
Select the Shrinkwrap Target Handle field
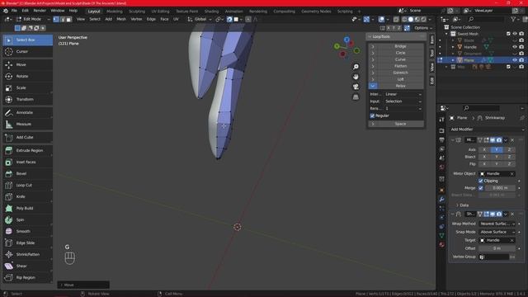coord(497,240)
